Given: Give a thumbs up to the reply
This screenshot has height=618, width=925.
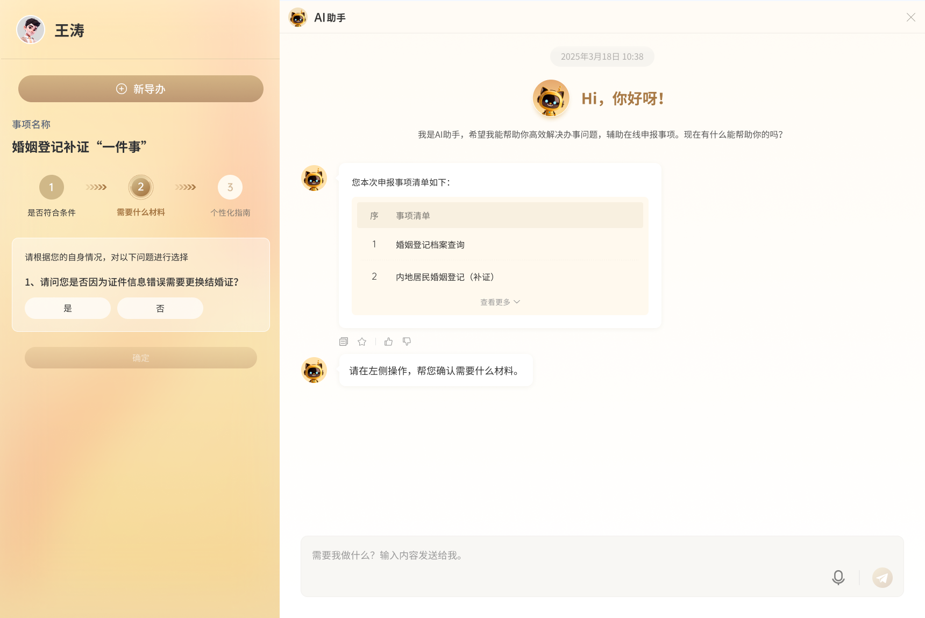Looking at the screenshot, I should pos(388,342).
